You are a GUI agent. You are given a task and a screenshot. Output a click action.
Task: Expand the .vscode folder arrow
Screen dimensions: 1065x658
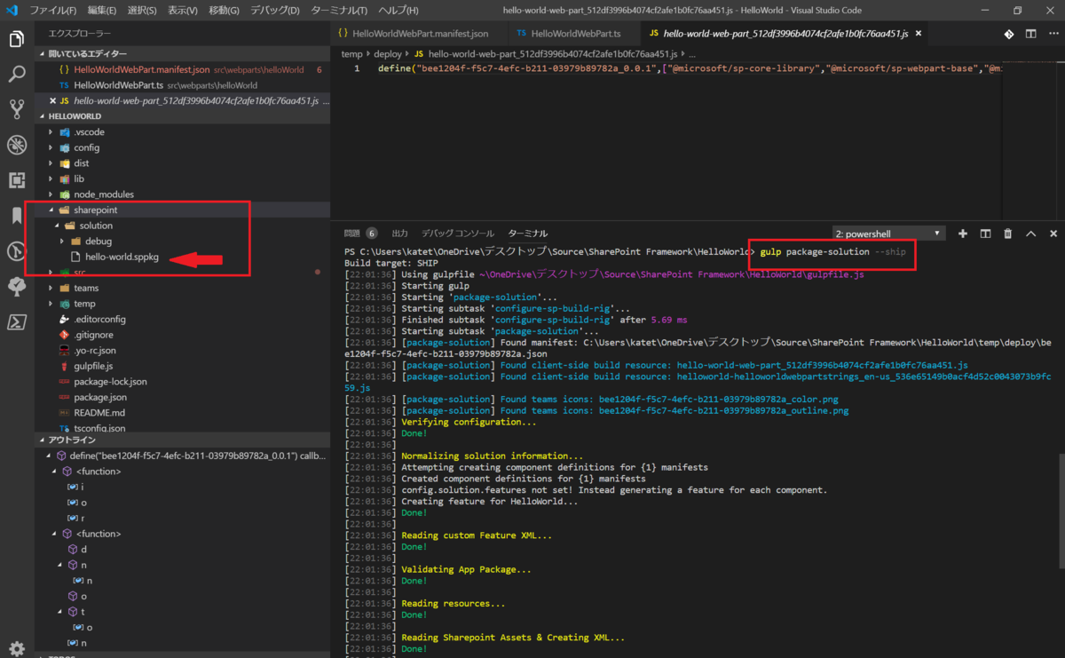point(51,132)
